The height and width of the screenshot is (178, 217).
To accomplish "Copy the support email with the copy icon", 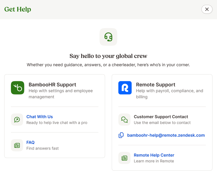I will (x=121, y=135).
